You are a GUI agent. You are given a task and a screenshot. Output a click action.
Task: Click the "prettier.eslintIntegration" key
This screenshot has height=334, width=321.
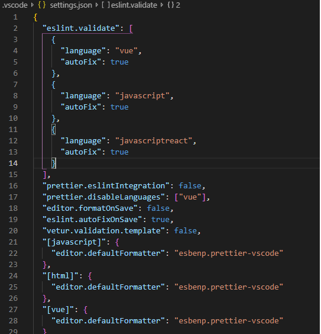(x=106, y=186)
